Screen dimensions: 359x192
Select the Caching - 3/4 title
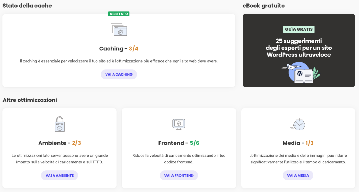(118, 49)
